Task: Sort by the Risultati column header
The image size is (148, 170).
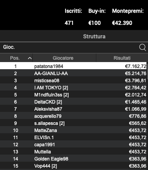Action: coord(122,58)
